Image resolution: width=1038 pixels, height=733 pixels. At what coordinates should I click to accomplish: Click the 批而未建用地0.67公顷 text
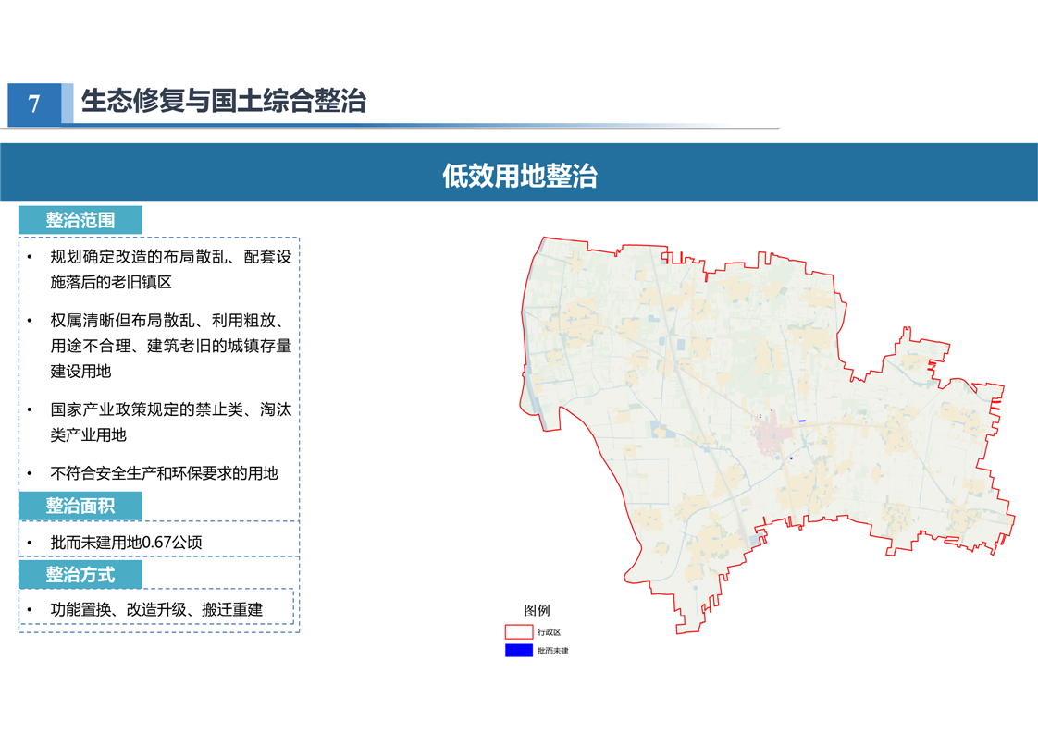(126, 543)
